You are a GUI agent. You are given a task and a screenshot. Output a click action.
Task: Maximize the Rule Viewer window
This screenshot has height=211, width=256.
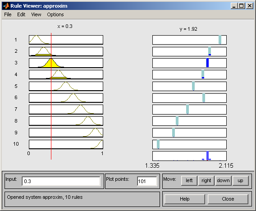pos(241,6)
